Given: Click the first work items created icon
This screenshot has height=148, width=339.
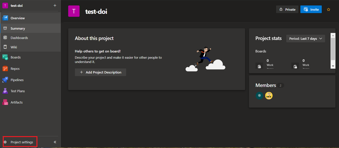Looking at the screenshot, I should pos(259,66).
